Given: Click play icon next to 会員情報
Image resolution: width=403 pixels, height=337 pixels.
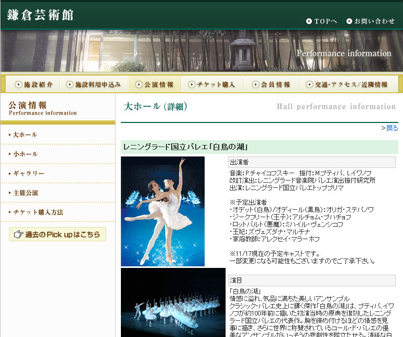Looking at the screenshot, I should tap(255, 84).
